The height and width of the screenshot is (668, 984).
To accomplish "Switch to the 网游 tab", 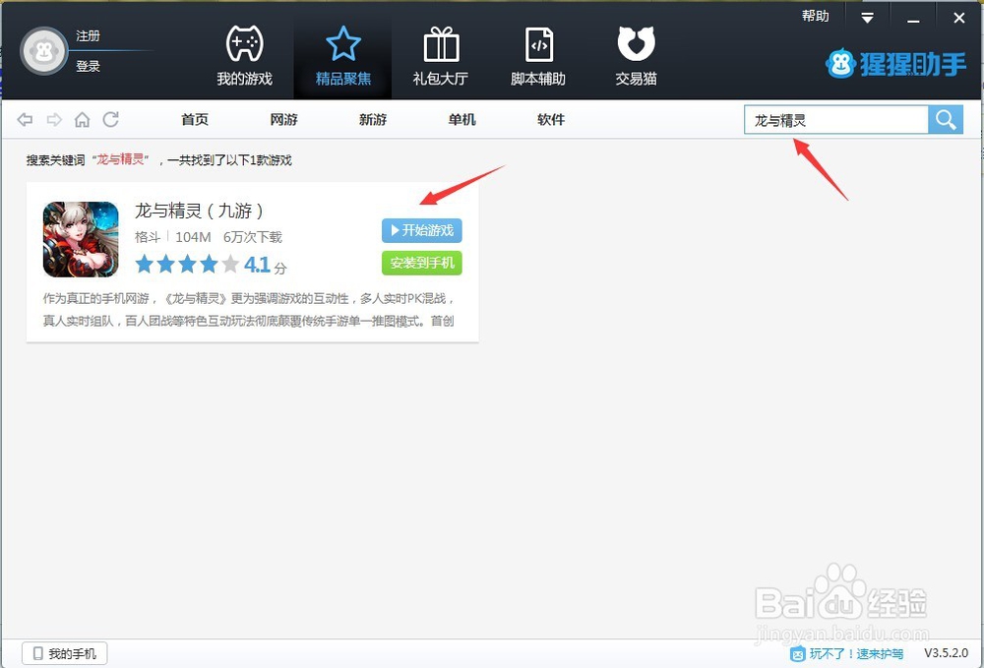I will [282, 119].
